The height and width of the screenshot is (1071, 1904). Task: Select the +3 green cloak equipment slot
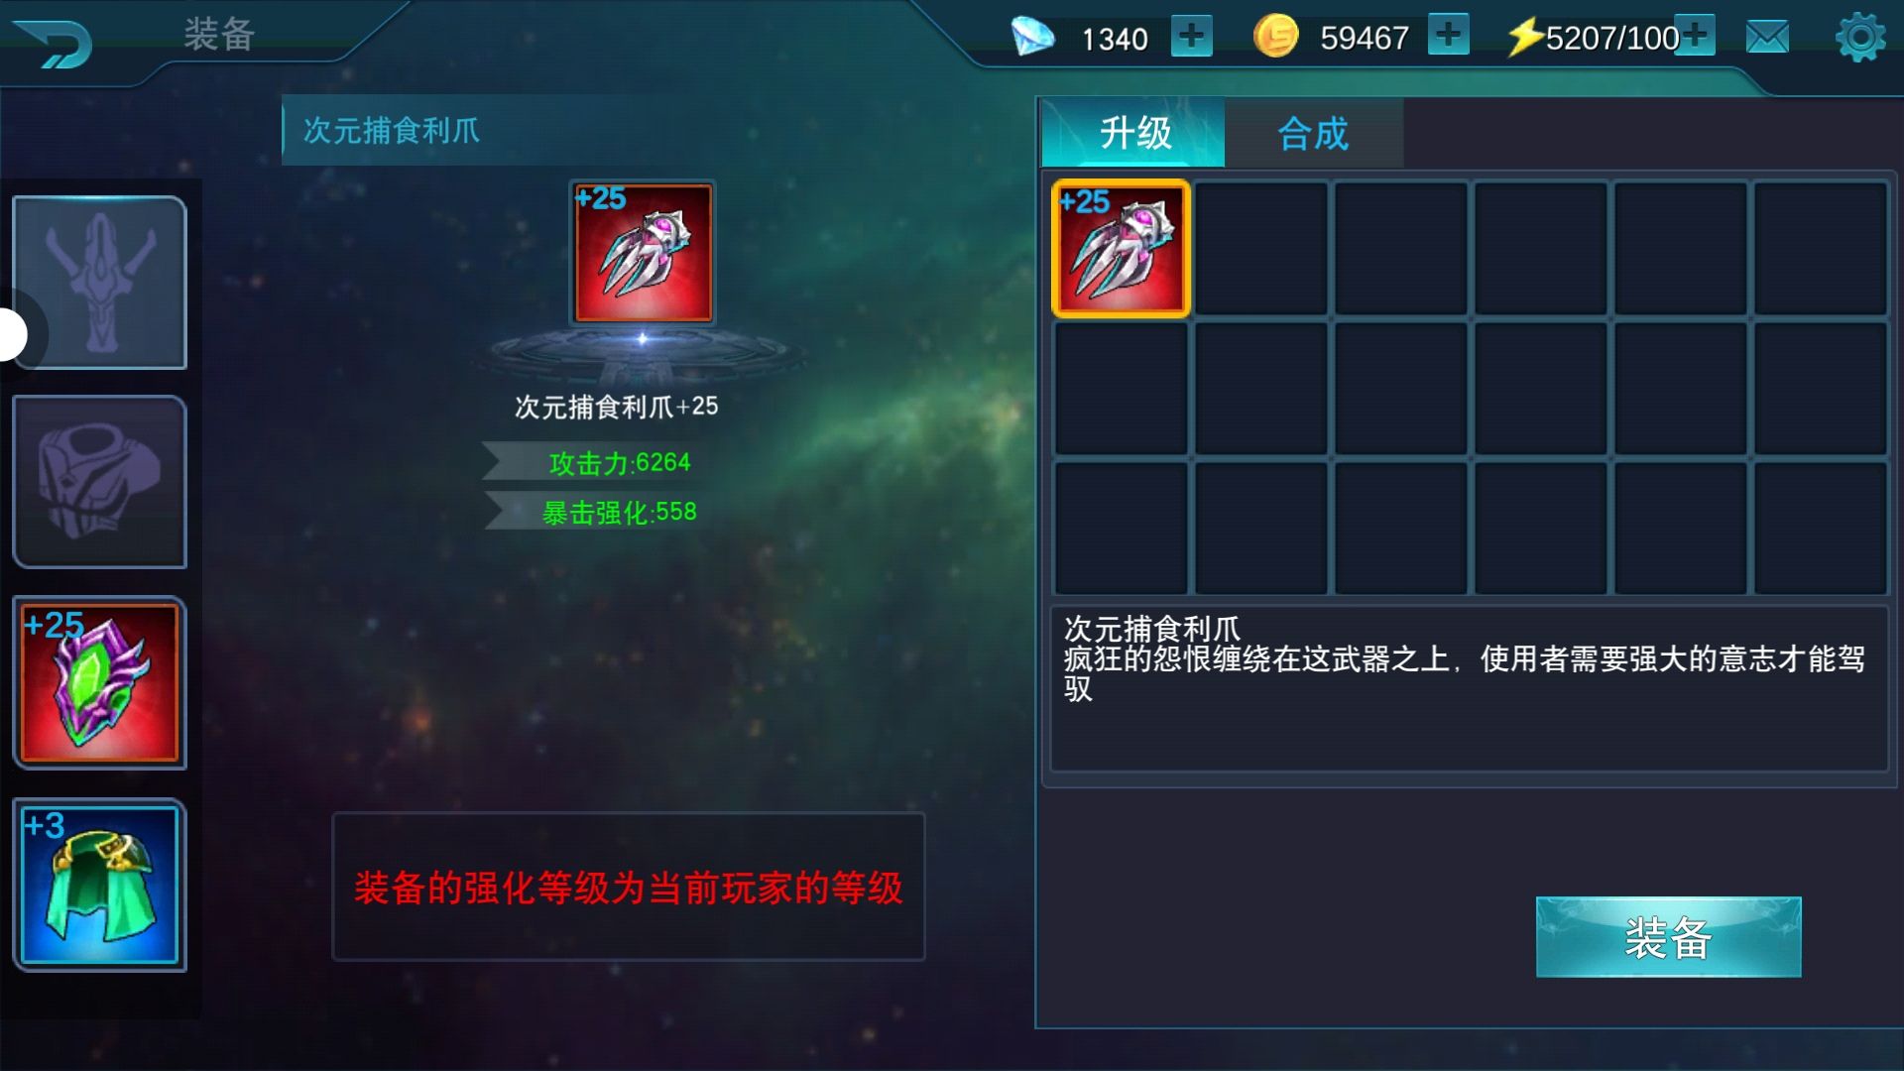point(99,885)
